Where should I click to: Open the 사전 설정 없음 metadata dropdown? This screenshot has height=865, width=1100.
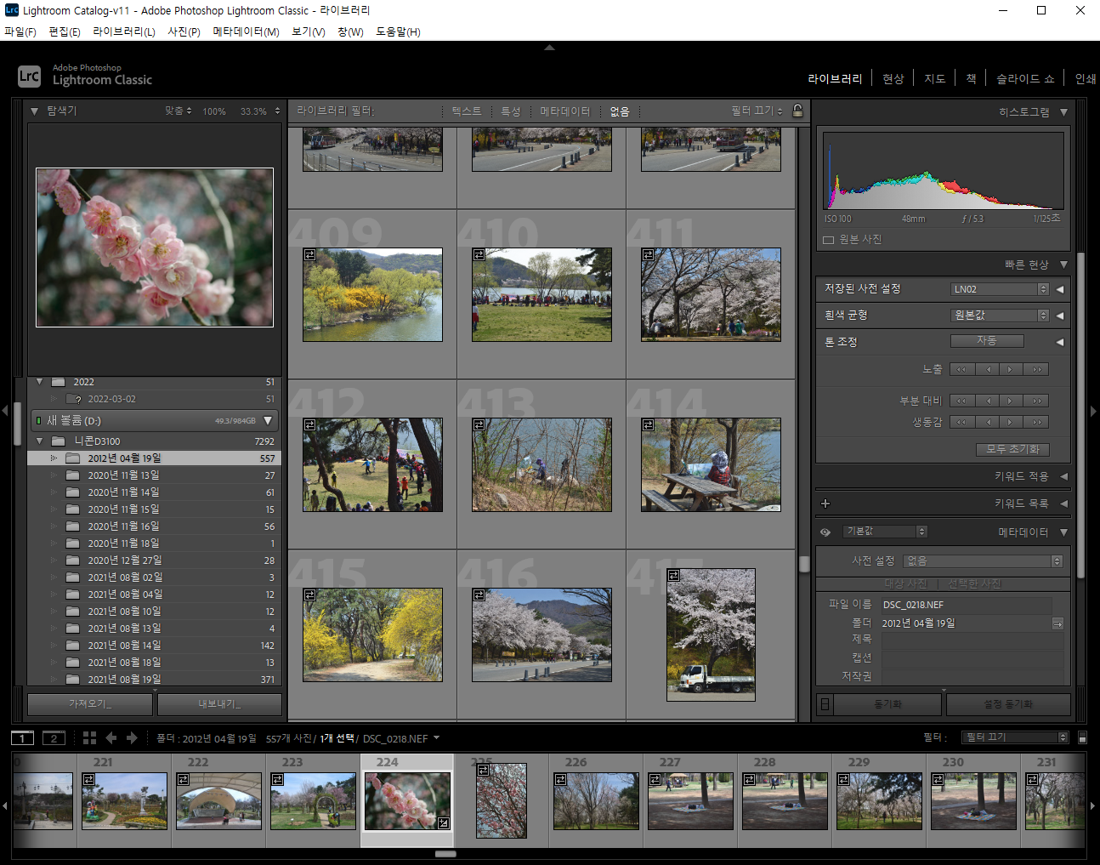(984, 561)
